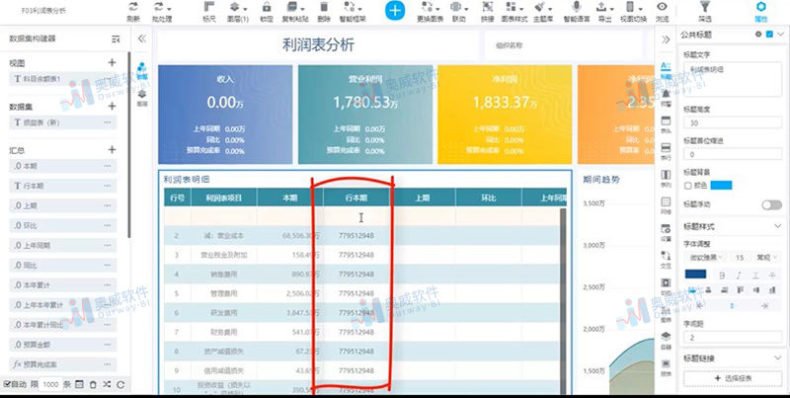Image resolution: width=790 pixels, height=398 pixels.
Task: Select the 容器 container side tab
Action: click(x=666, y=340)
